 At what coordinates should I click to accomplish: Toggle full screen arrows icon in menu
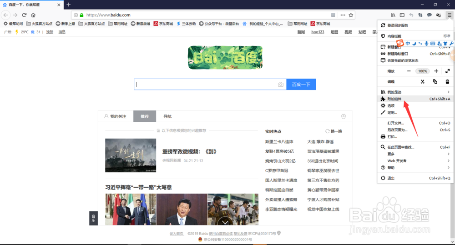447,71
